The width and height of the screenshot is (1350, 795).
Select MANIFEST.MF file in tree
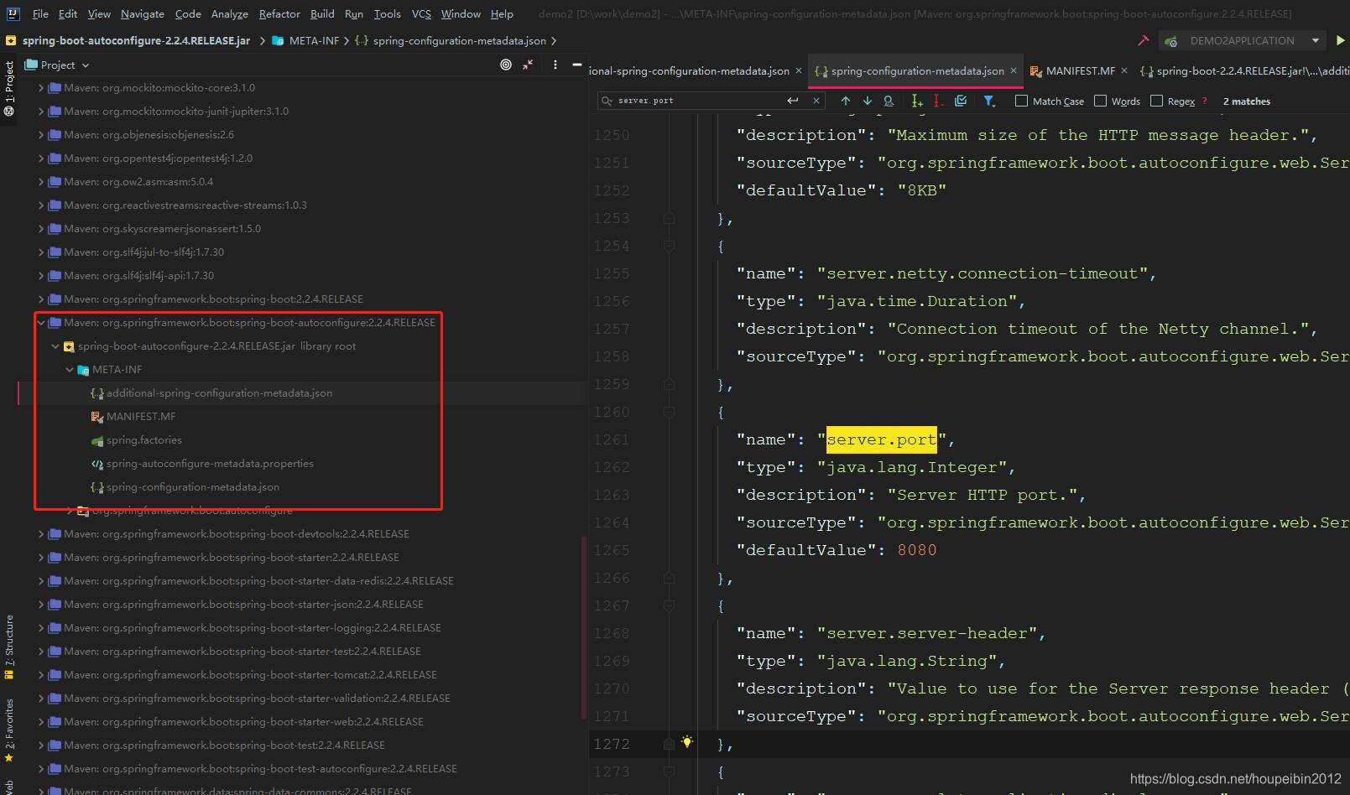pyautogui.click(x=141, y=416)
